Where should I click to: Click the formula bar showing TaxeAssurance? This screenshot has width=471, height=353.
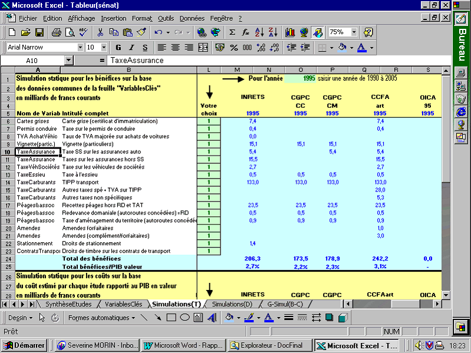click(265, 60)
